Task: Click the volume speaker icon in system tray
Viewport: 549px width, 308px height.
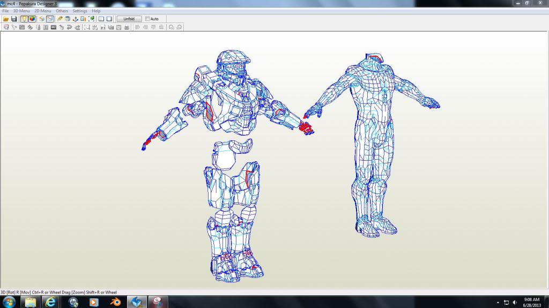Action: click(515, 303)
